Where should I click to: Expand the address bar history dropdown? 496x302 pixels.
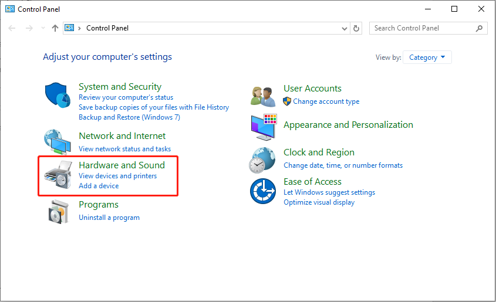click(x=345, y=28)
